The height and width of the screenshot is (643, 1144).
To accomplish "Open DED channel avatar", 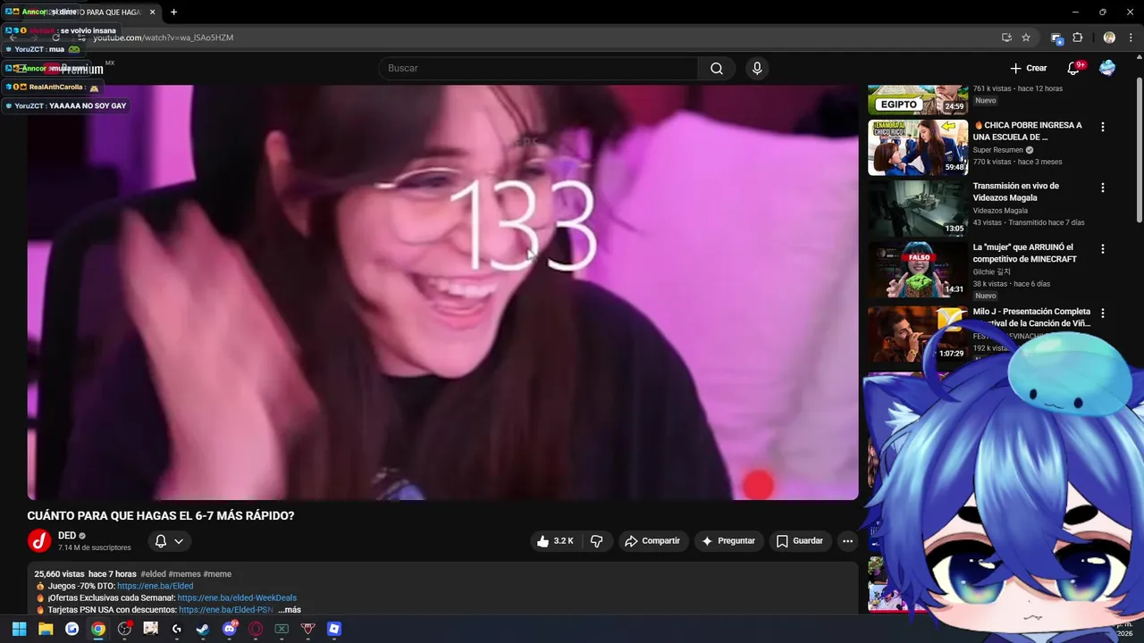I will (39, 541).
